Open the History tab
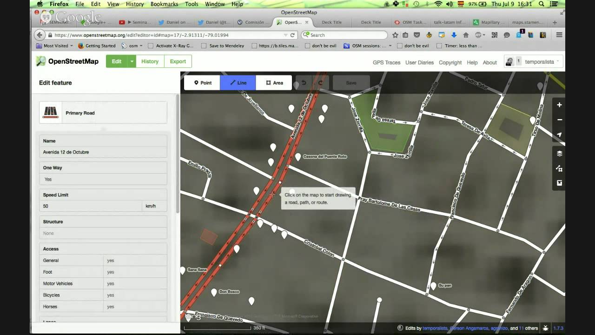Screen dimensions: 595x335 point(150,61)
